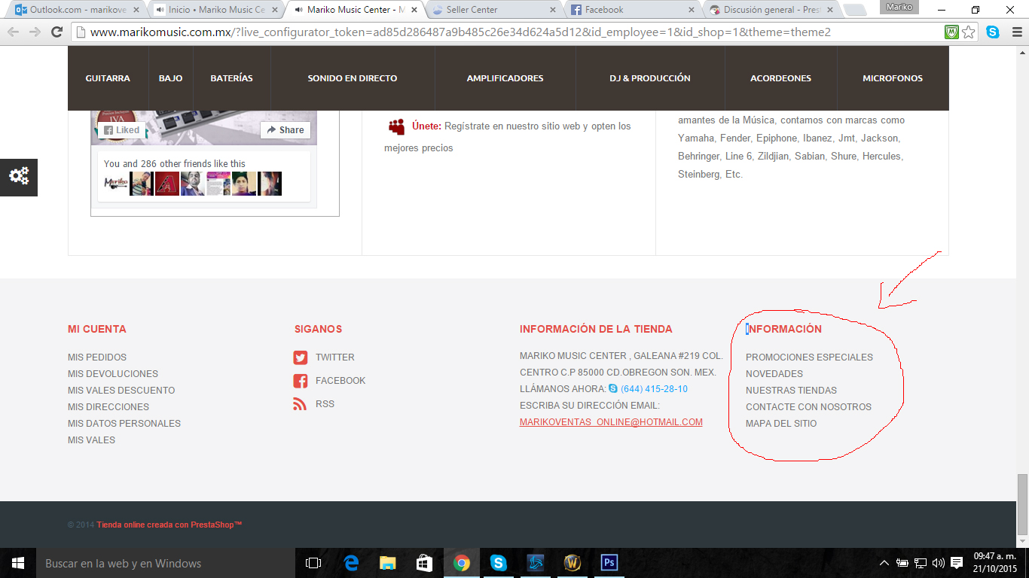Open the Action Center notification icon
This screenshot has height=578, width=1029.
(957, 563)
